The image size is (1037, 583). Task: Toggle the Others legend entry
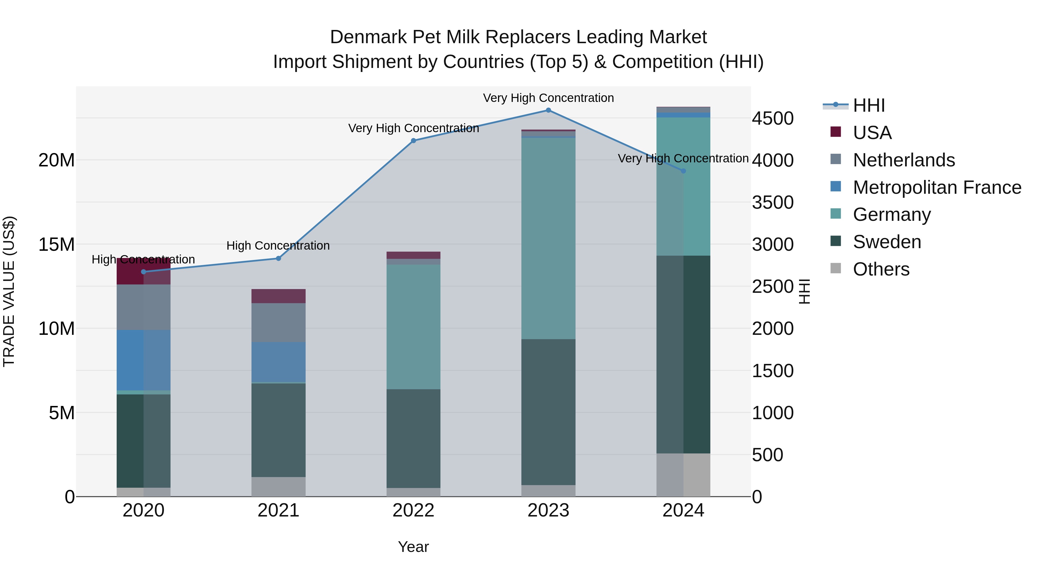870,269
